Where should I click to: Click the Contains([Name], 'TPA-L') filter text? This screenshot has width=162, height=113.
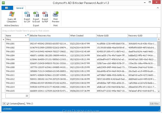[x=21, y=104]
